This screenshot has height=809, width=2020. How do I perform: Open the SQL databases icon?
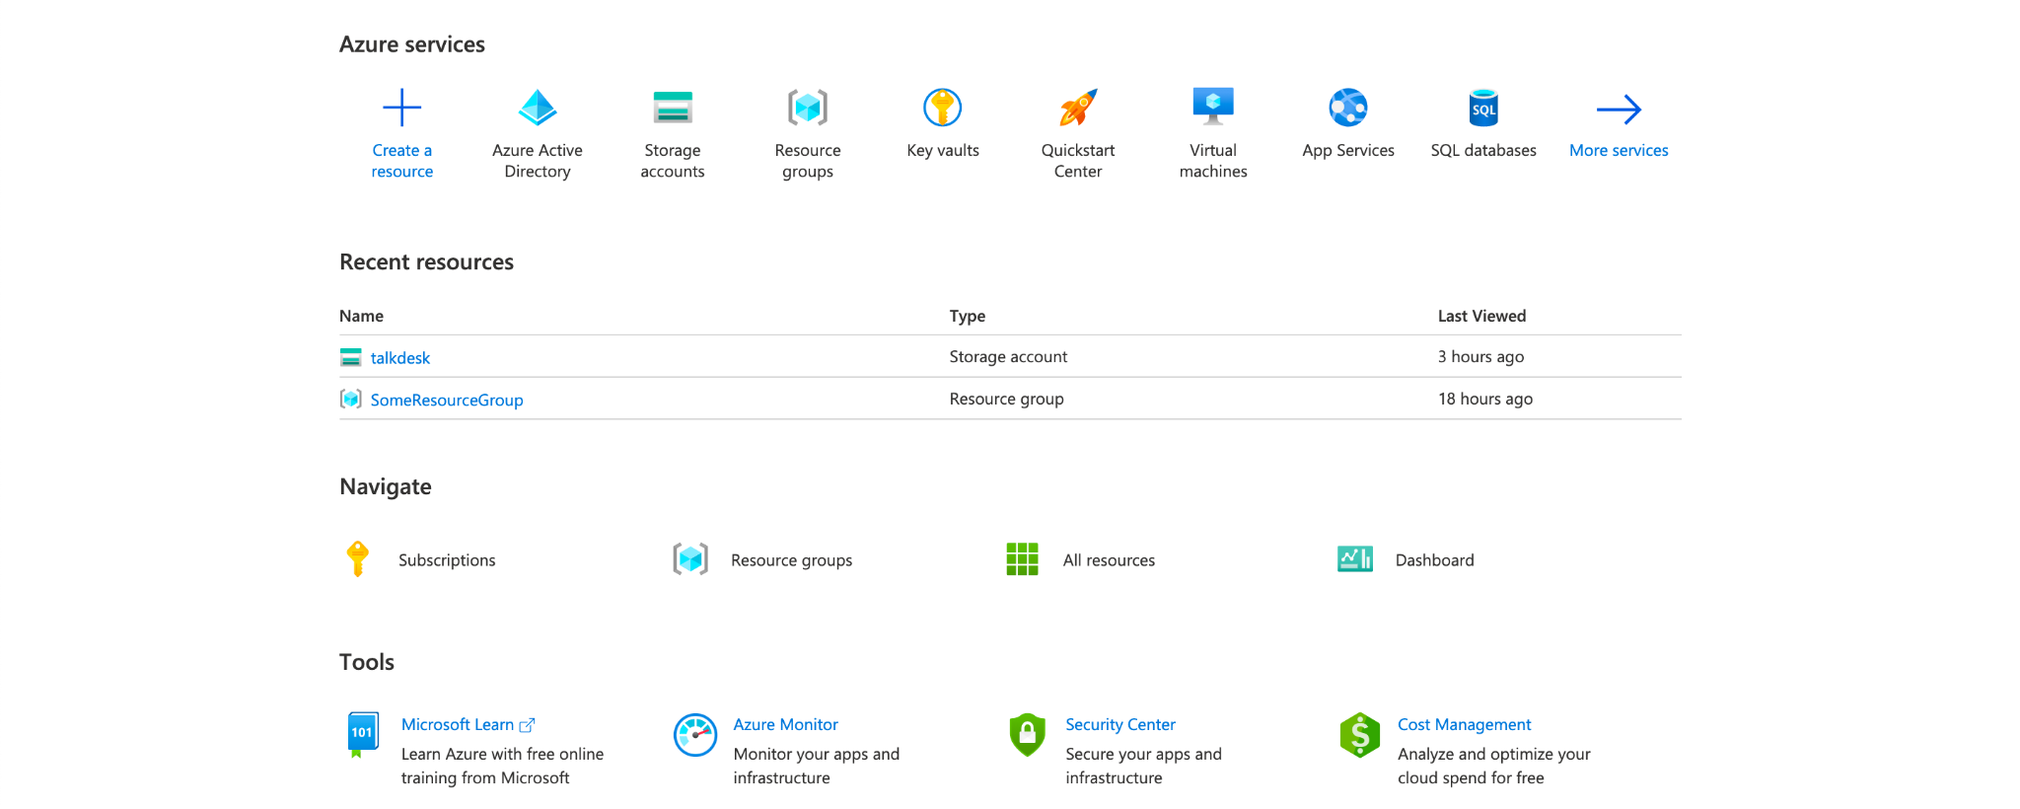tap(1483, 108)
